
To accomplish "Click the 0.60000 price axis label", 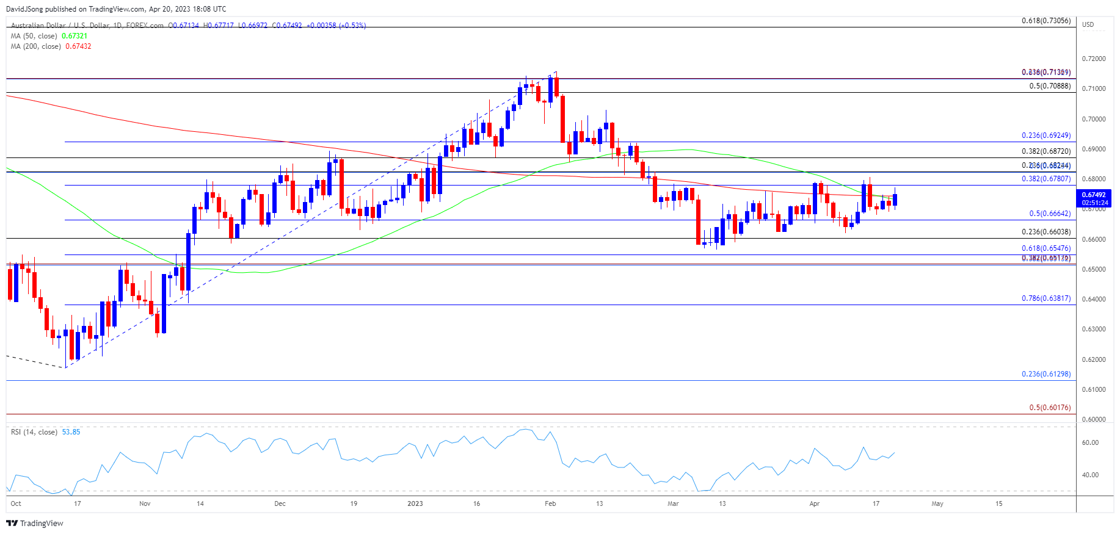I will [x=1094, y=419].
